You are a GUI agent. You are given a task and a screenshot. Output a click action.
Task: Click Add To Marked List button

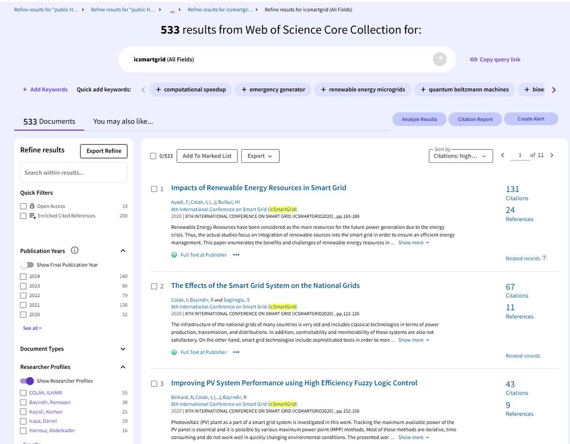(207, 156)
